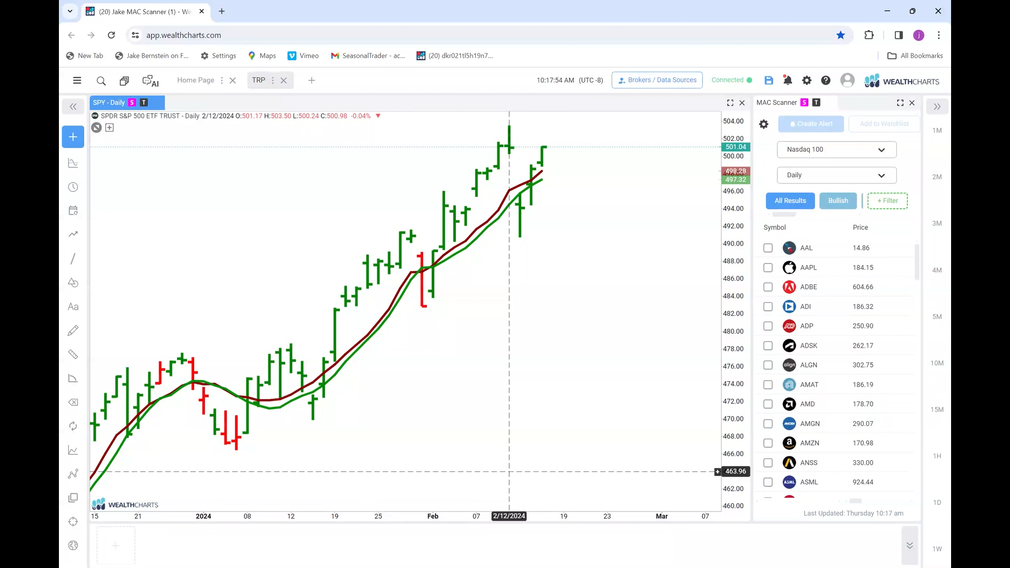Image resolution: width=1010 pixels, height=568 pixels.
Task: Open the user account avatar
Action: point(847,80)
